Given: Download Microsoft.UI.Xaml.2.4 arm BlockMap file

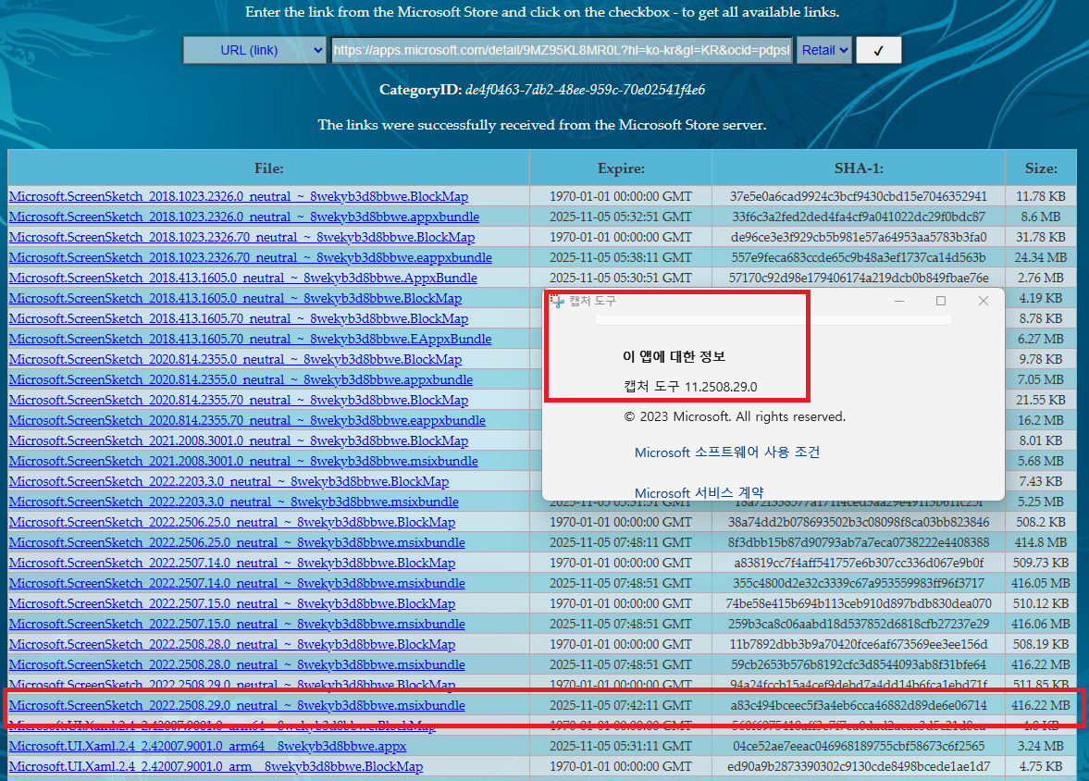Looking at the screenshot, I should click(216, 766).
